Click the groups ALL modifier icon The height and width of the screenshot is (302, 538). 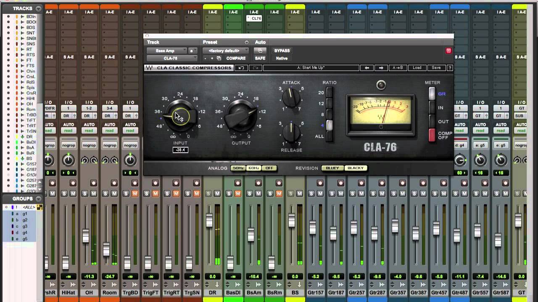pos(40,207)
